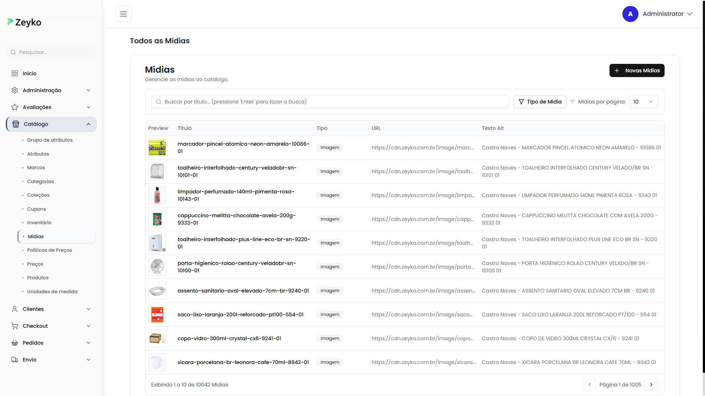705x396 pixels.
Task: Click the Avaliações star icon
Action: 15,107
